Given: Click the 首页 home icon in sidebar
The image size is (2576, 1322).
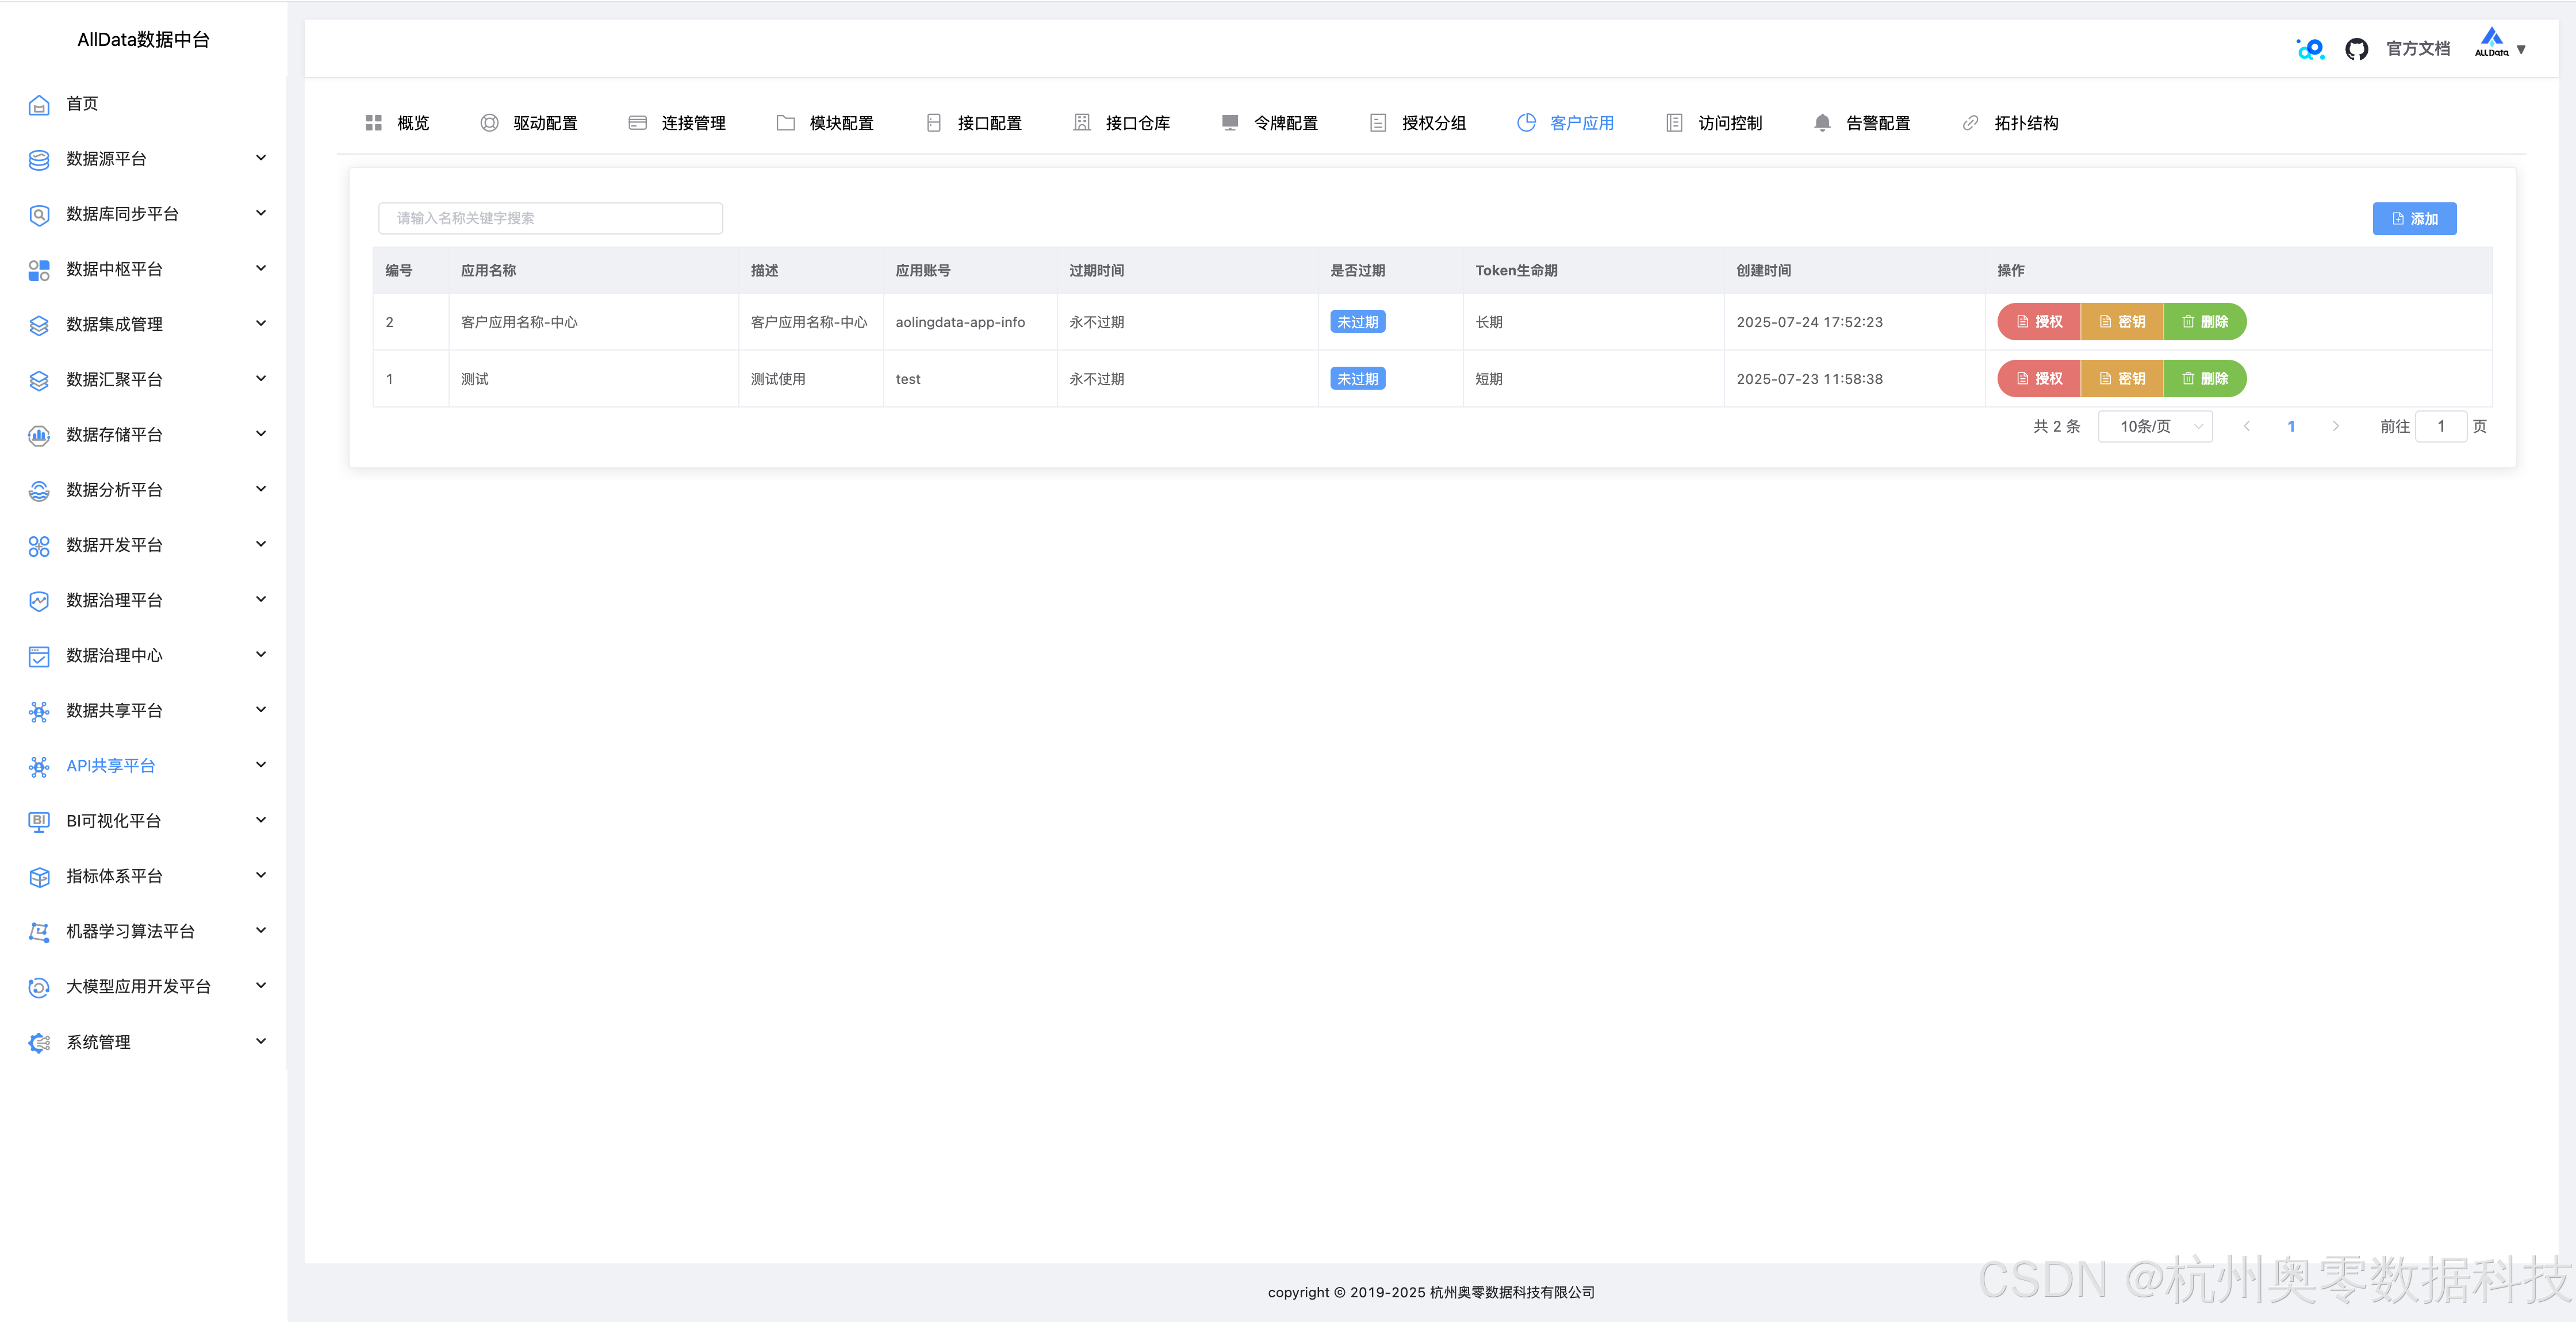Looking at the screenshot, I should tap(39, 105).
